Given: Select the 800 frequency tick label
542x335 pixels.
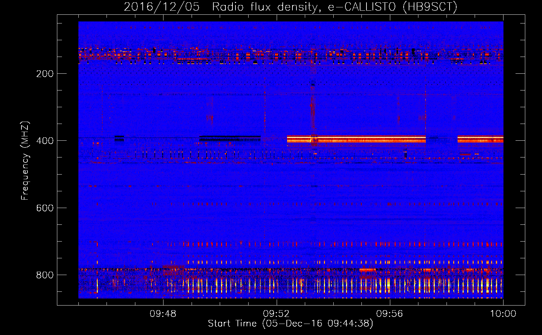Looking at the screenshot, I should (45, 275).
